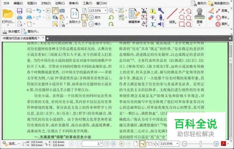Rotate the page counter-clockwise
234x149 pixels.
pyautogui.click(x=111, y=17)
